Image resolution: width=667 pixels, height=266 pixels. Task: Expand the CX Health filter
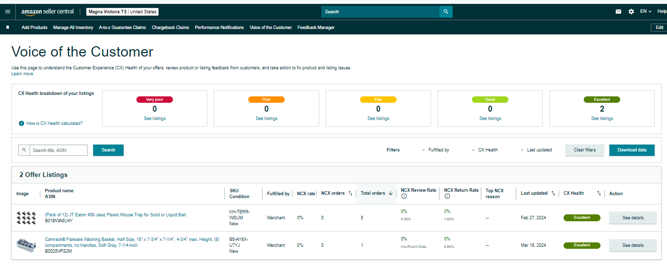click(485, 150)
